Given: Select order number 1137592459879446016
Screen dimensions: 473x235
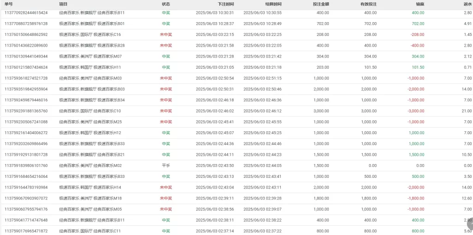Looking at the screenshot, I should pyautogui.click(x=26, y=100).
